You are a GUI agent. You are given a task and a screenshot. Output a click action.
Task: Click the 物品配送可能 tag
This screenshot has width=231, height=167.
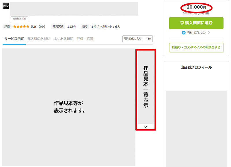[x=19, y=19]
